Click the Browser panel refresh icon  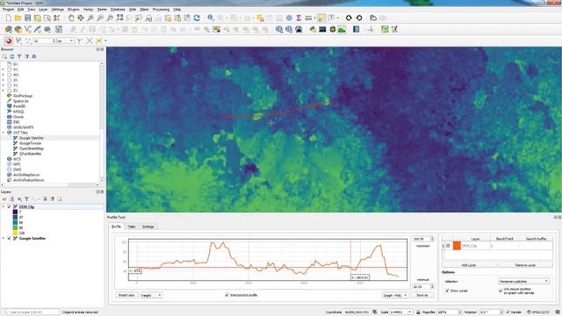point(11,56)
